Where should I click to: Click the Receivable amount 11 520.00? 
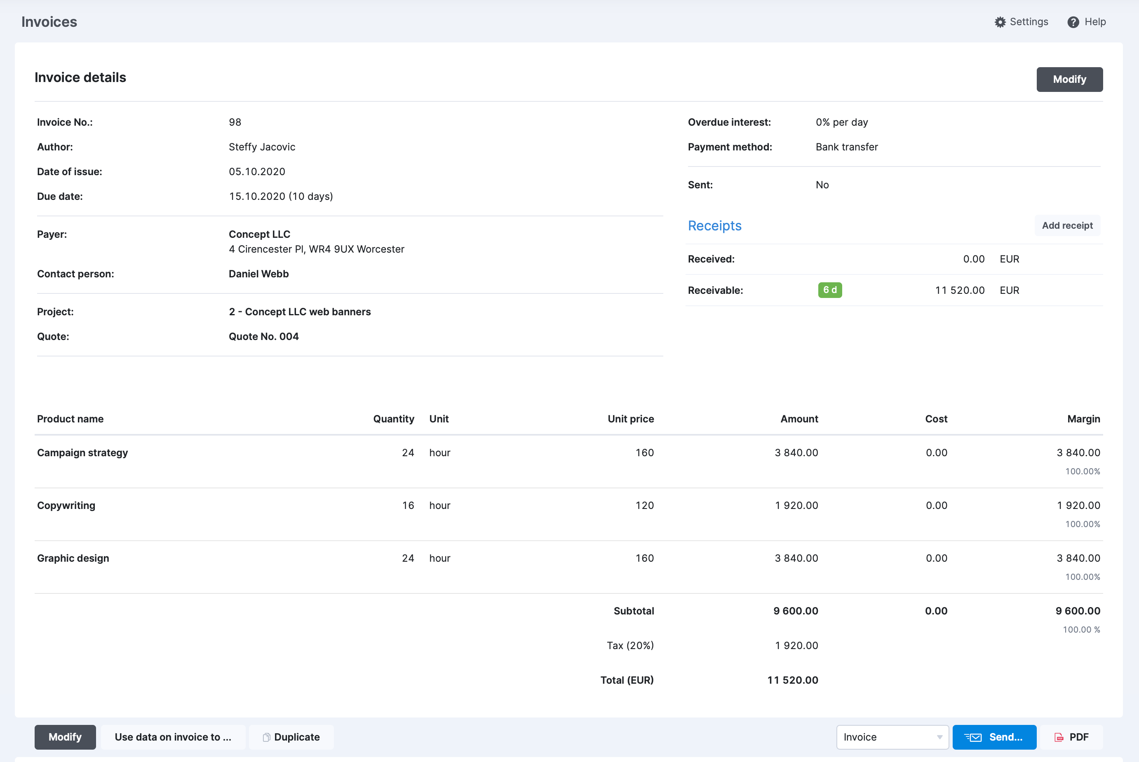[x=960, y=290]
